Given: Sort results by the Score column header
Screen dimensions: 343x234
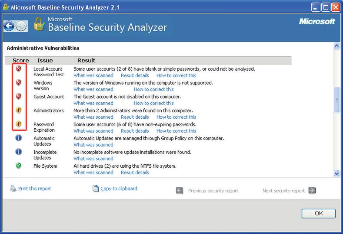Looking at the screenshot, I should [21, 61].
